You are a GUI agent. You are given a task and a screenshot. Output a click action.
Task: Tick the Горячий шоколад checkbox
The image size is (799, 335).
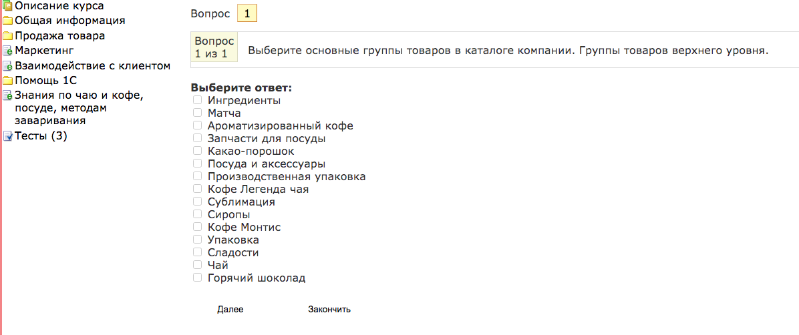tap(196, 278)
